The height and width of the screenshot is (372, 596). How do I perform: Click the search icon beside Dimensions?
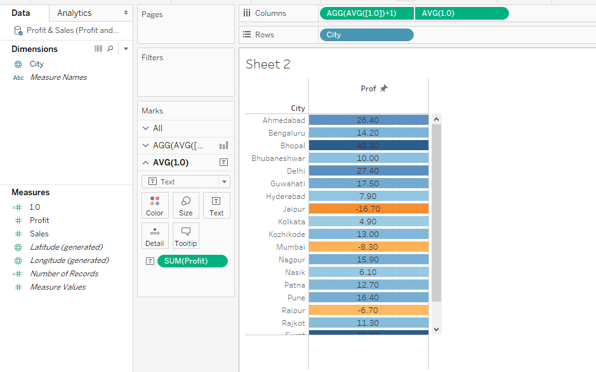point(110,49)
